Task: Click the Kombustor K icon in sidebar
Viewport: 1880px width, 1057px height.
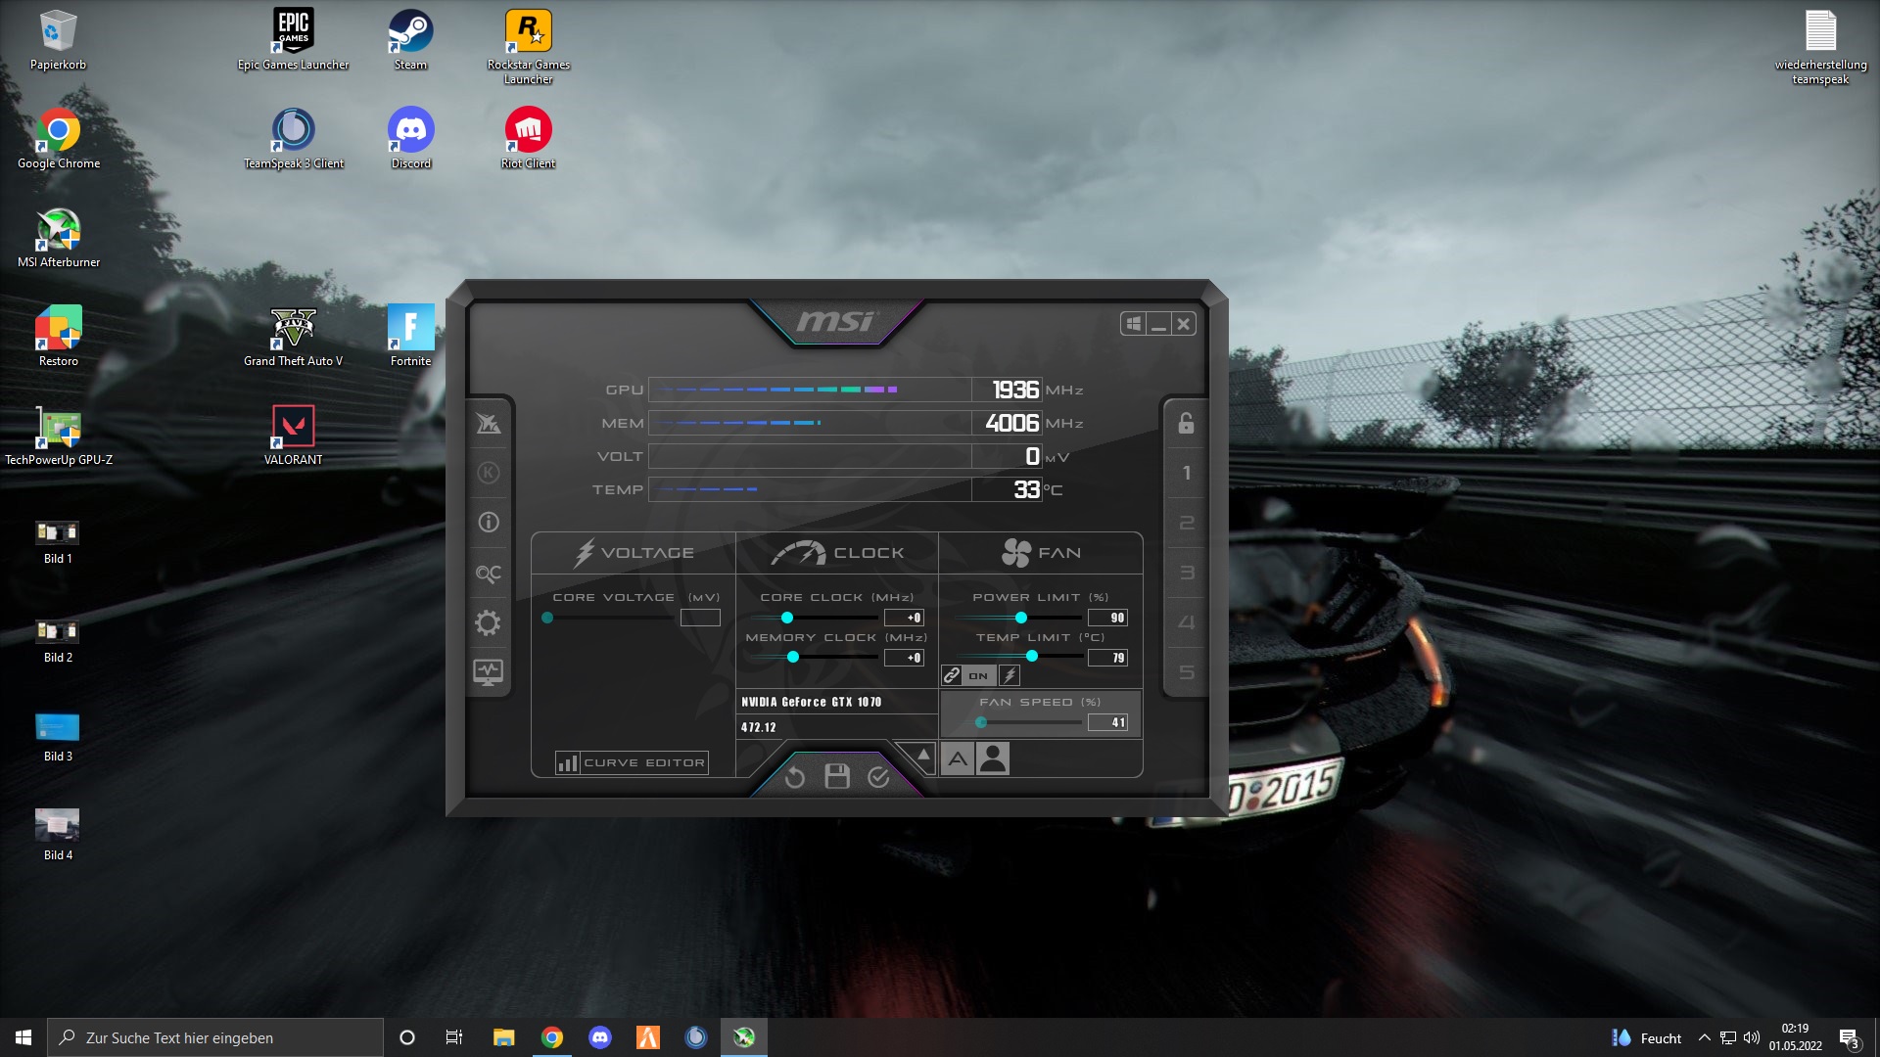Action: (488, 473)
